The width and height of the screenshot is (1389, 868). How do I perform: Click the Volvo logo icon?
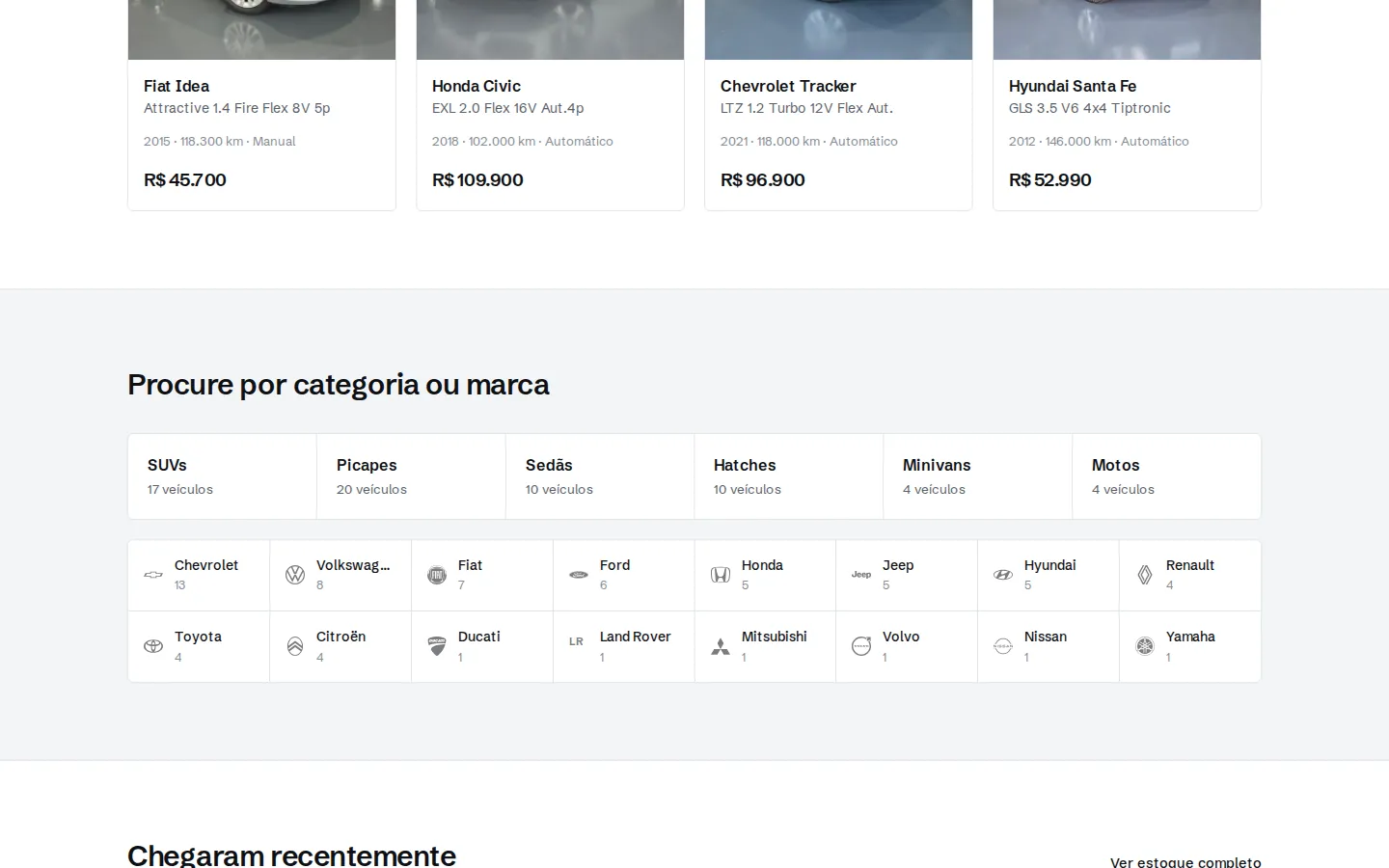click(x=861, y=646)
